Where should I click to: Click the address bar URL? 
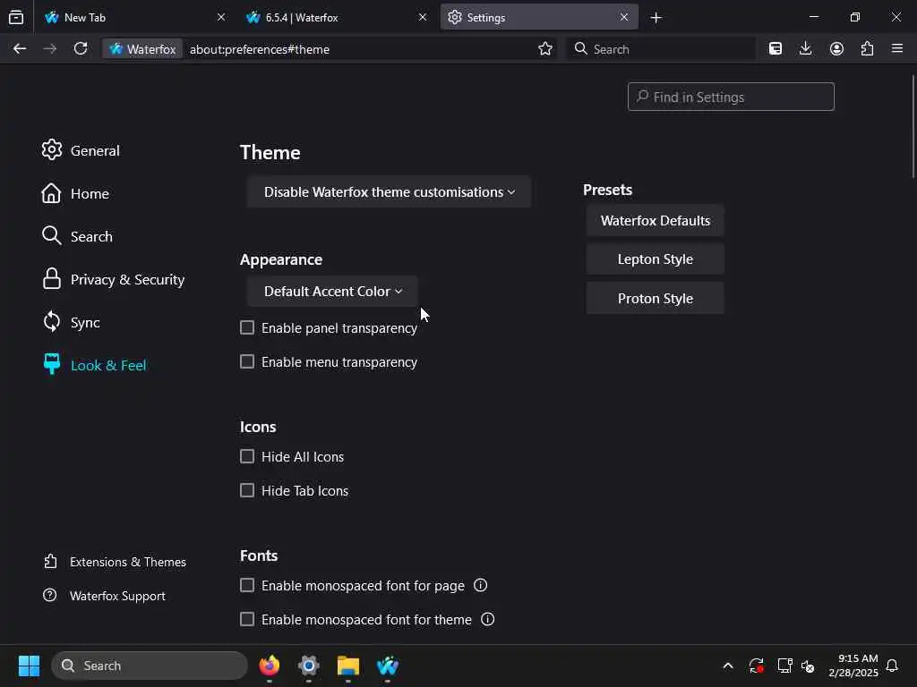pos(259,49)
